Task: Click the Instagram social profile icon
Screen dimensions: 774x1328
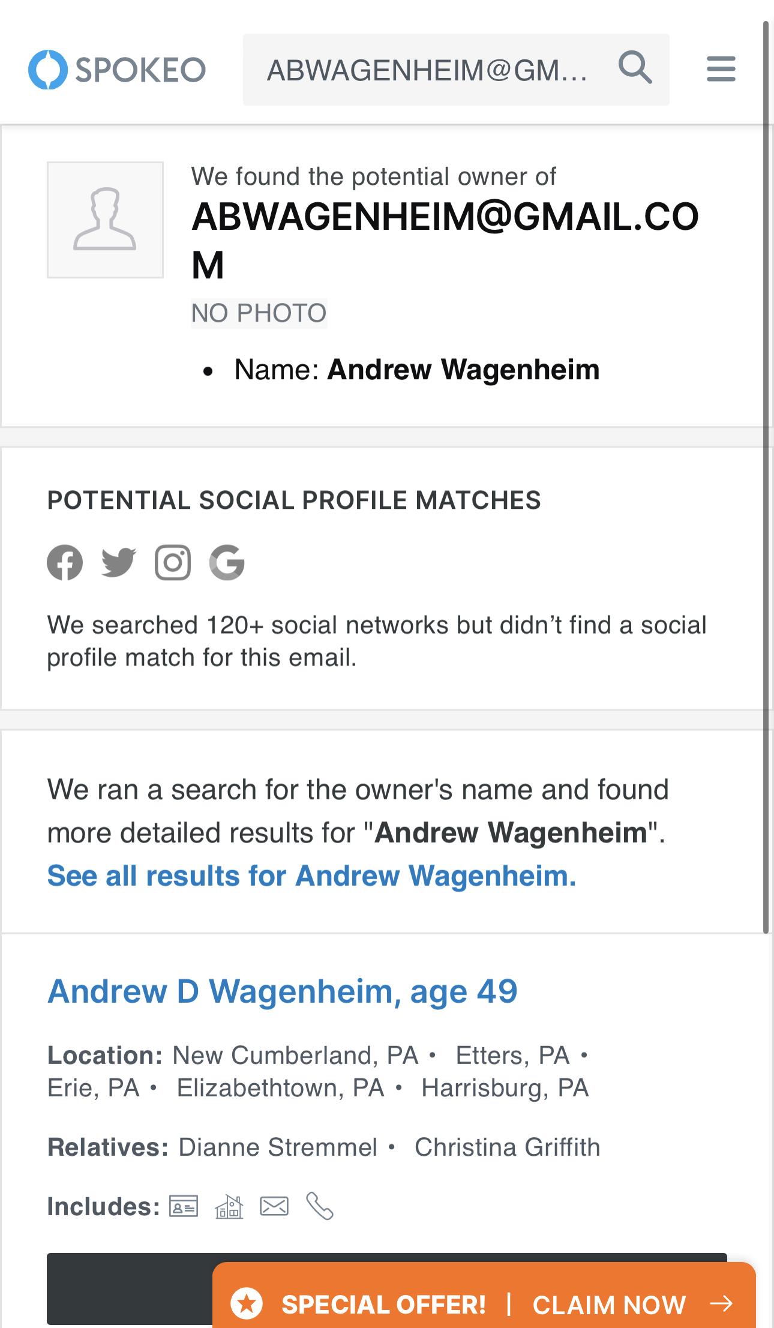Action: (173, 563)
